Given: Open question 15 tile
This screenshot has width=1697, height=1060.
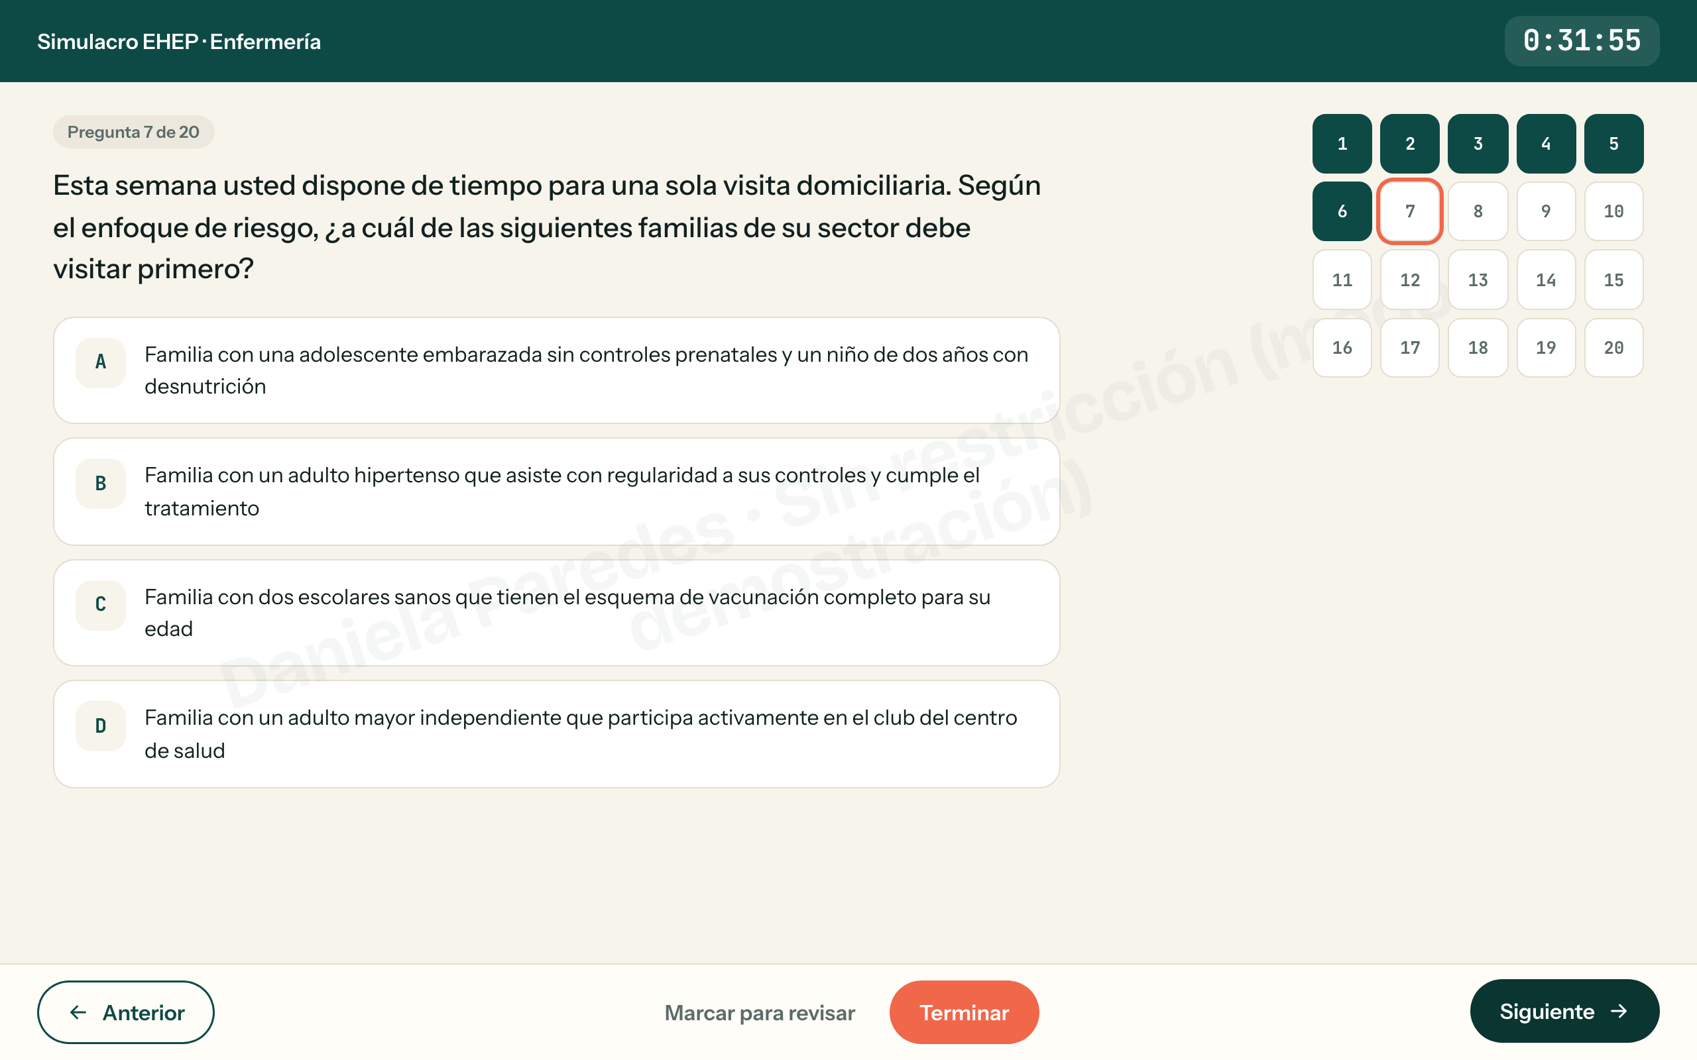Looking at the screenshot, I should point(1613,280).
